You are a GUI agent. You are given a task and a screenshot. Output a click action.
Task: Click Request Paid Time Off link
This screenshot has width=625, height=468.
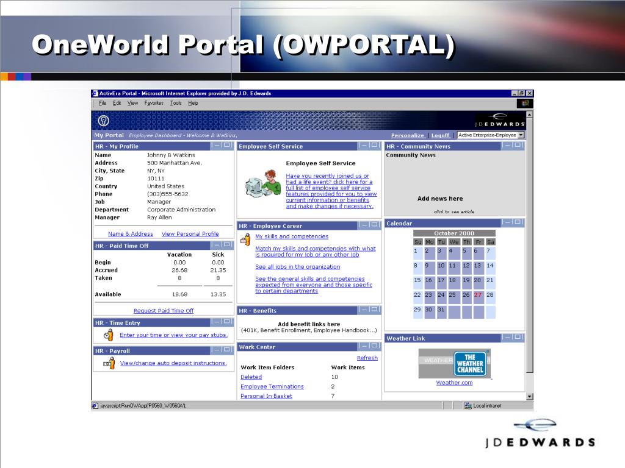164,311
